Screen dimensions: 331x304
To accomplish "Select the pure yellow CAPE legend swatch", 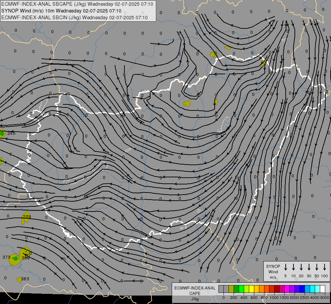I will [252, 289].
